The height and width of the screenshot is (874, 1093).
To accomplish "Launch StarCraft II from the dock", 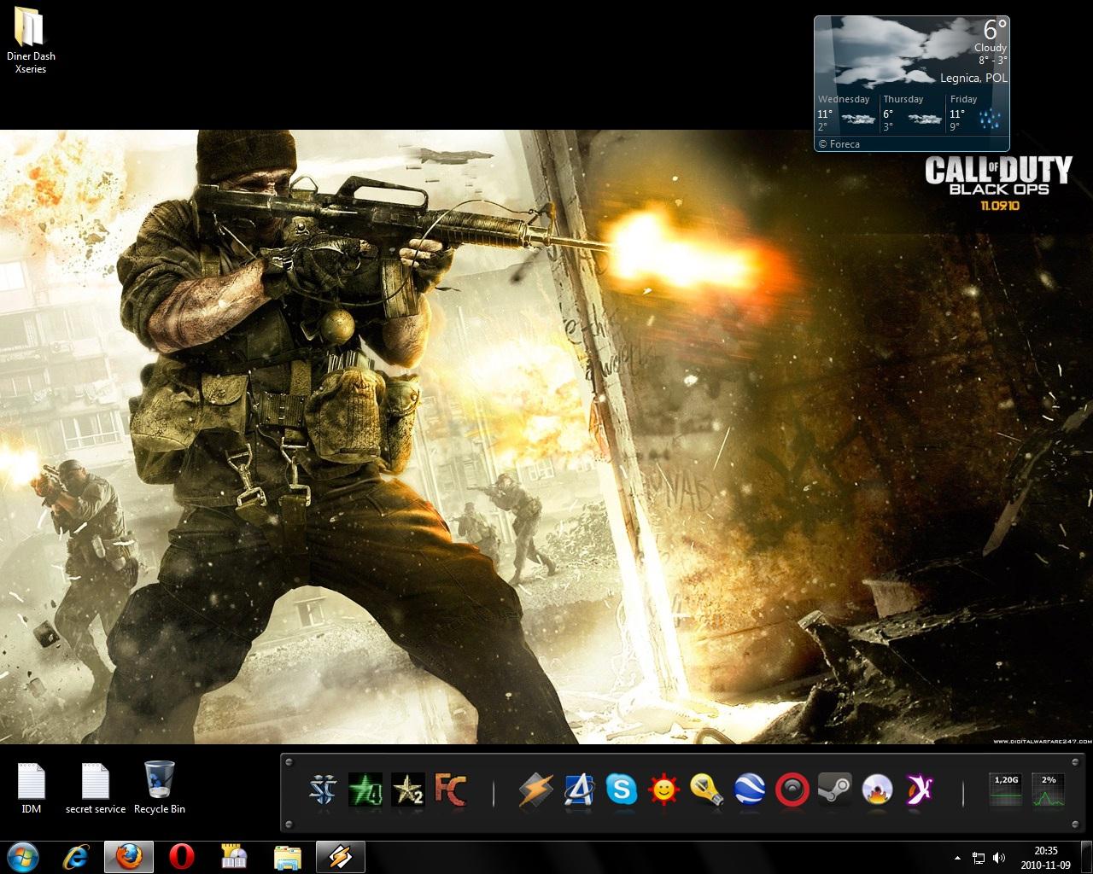I will [x=324, y=790].
